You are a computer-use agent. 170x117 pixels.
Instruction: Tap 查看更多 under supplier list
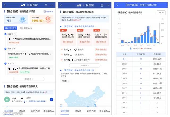click(85, 65)
